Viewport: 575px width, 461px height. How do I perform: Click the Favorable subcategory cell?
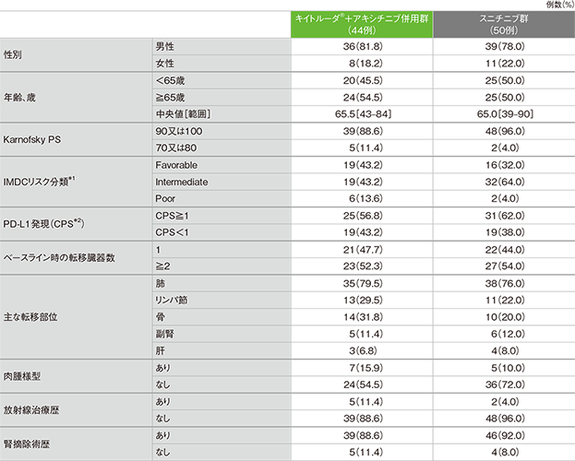click(179, 166)
